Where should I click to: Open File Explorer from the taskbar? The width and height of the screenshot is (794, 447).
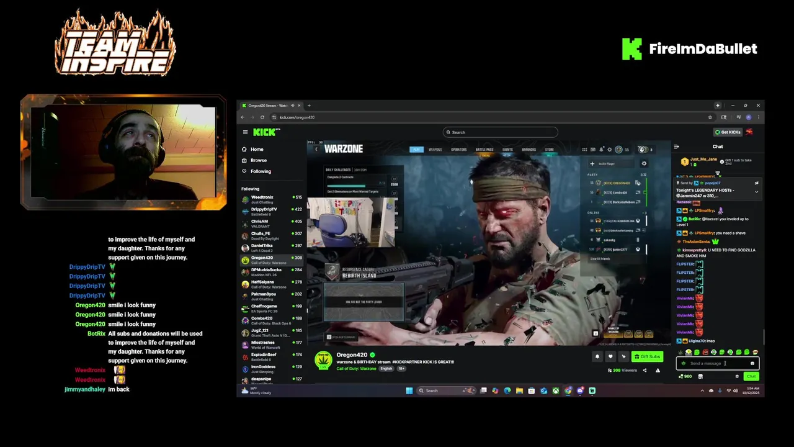pos(519,391)
